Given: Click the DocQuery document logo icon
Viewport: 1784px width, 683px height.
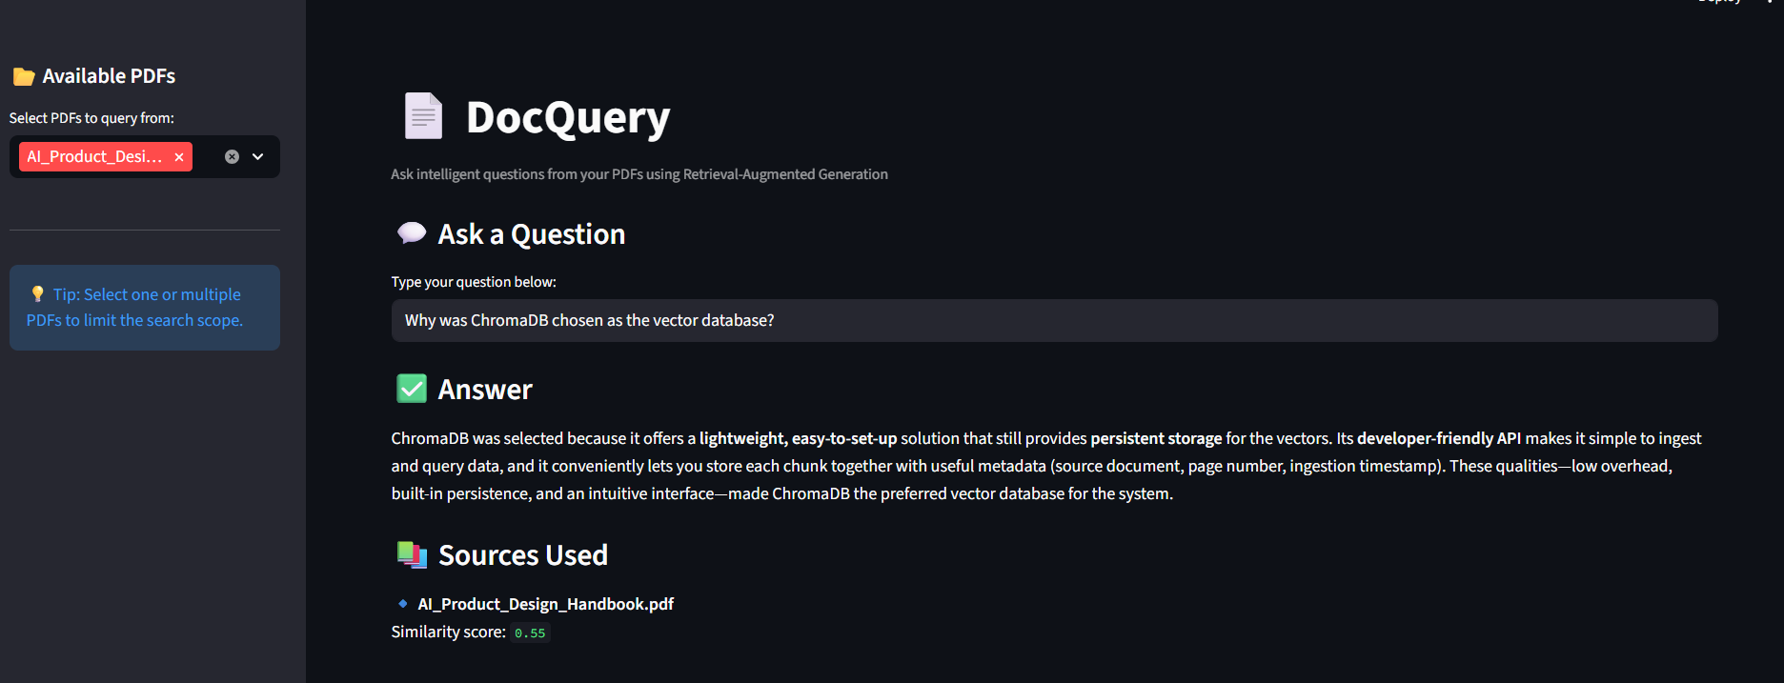Looking at the screenshot, I should click(422, 115).
